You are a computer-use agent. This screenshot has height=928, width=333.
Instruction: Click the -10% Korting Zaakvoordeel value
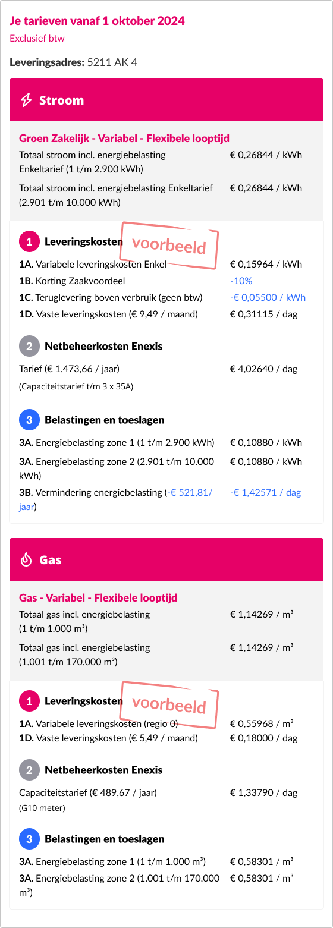click(x=241, y=281)
